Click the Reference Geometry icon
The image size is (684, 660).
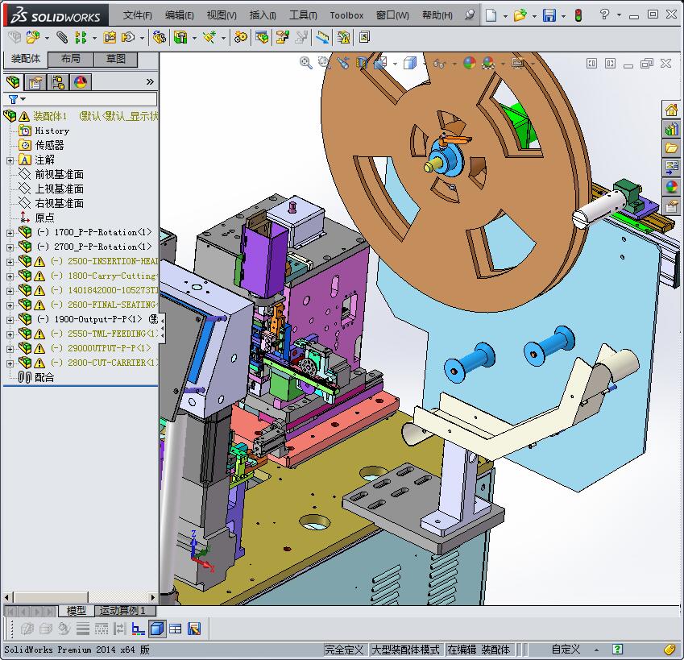[x=209, y=38]
